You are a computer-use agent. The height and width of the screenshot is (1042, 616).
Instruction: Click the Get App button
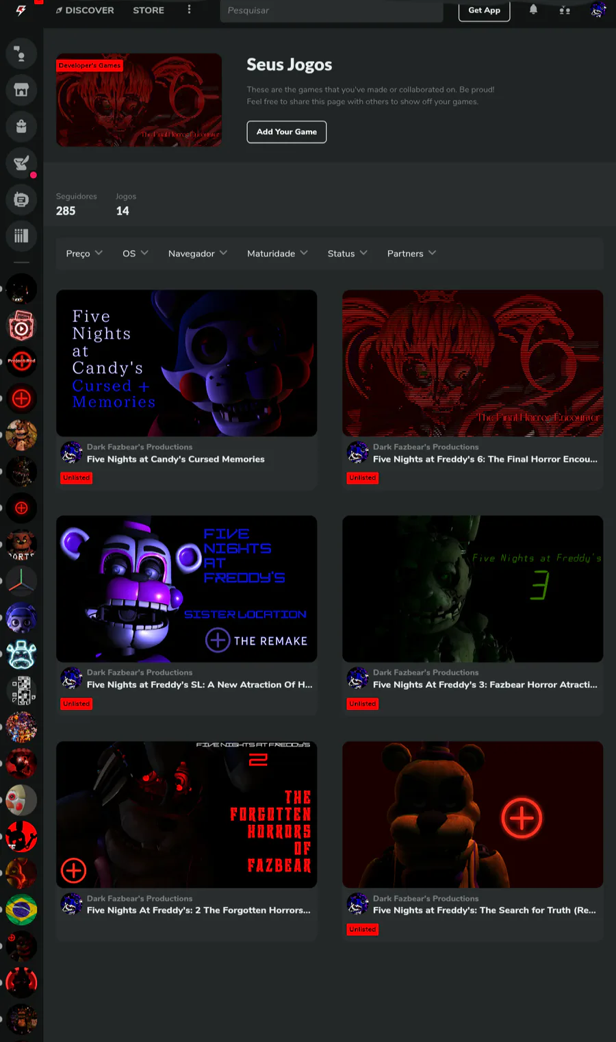pos(485,10)
